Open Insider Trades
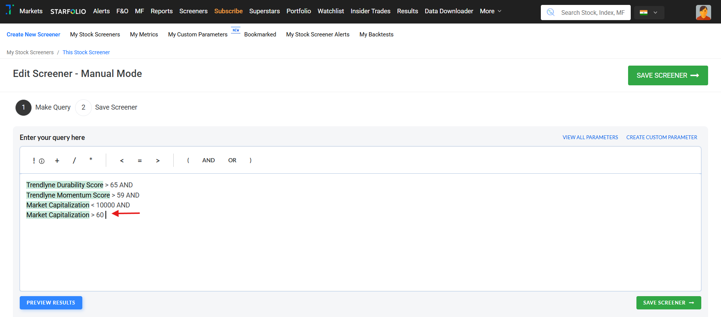The width and height of the screenshot is (721, 317). tap(371, 11)
